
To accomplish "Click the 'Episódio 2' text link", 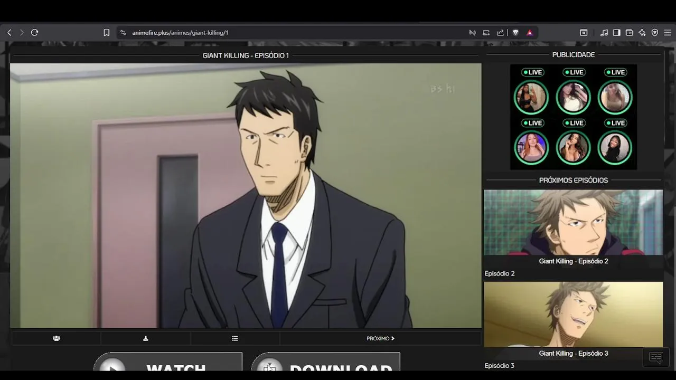I will pyautogui.click(x=500, y=273).
